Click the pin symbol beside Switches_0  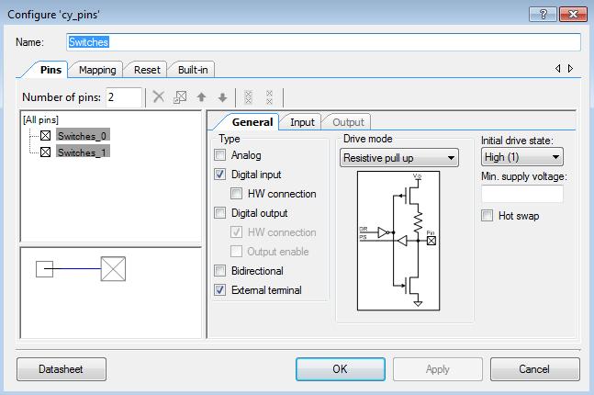click(x=46, y=135)
